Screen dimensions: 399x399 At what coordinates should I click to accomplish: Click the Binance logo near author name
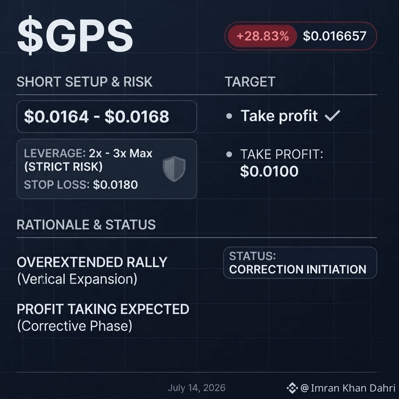click(292, 388)
